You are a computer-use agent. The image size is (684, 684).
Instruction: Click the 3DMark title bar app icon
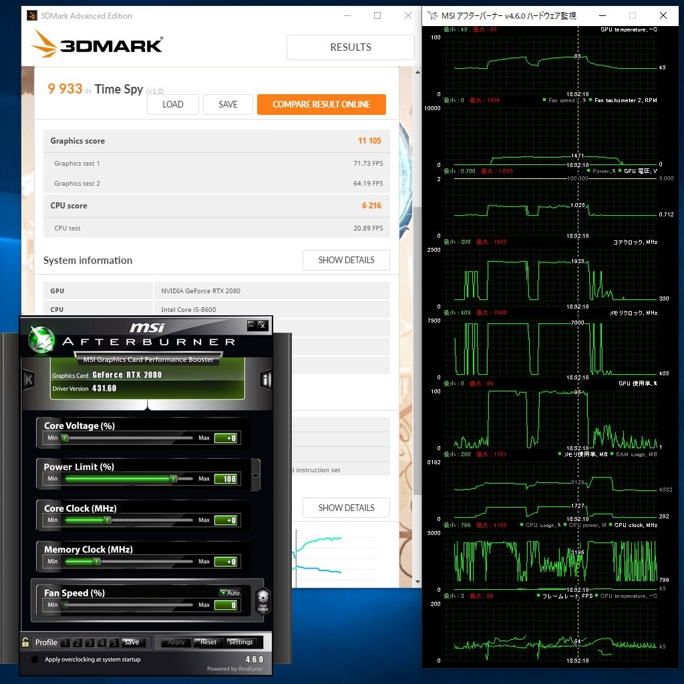(32, 16)
